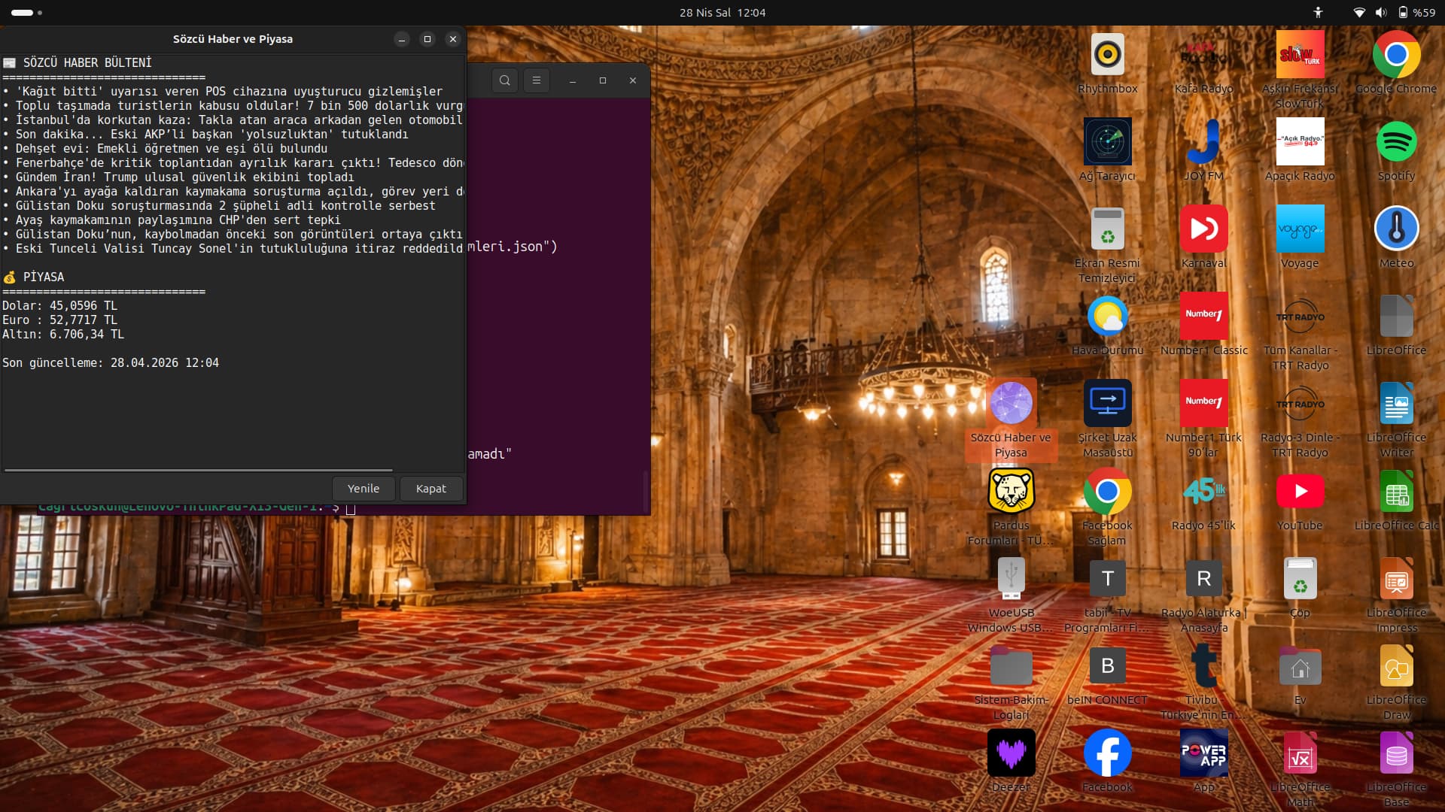Open the Deezer app icon

pyautogui.click(x=1011, y=753)
